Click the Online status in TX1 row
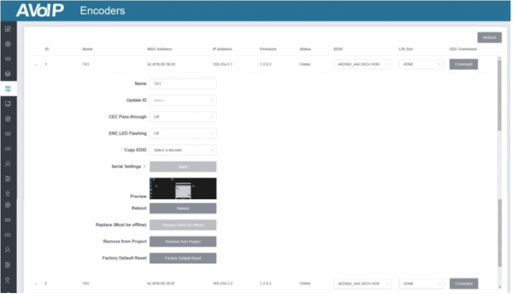513x294 pixels. (x=305, y=65)
